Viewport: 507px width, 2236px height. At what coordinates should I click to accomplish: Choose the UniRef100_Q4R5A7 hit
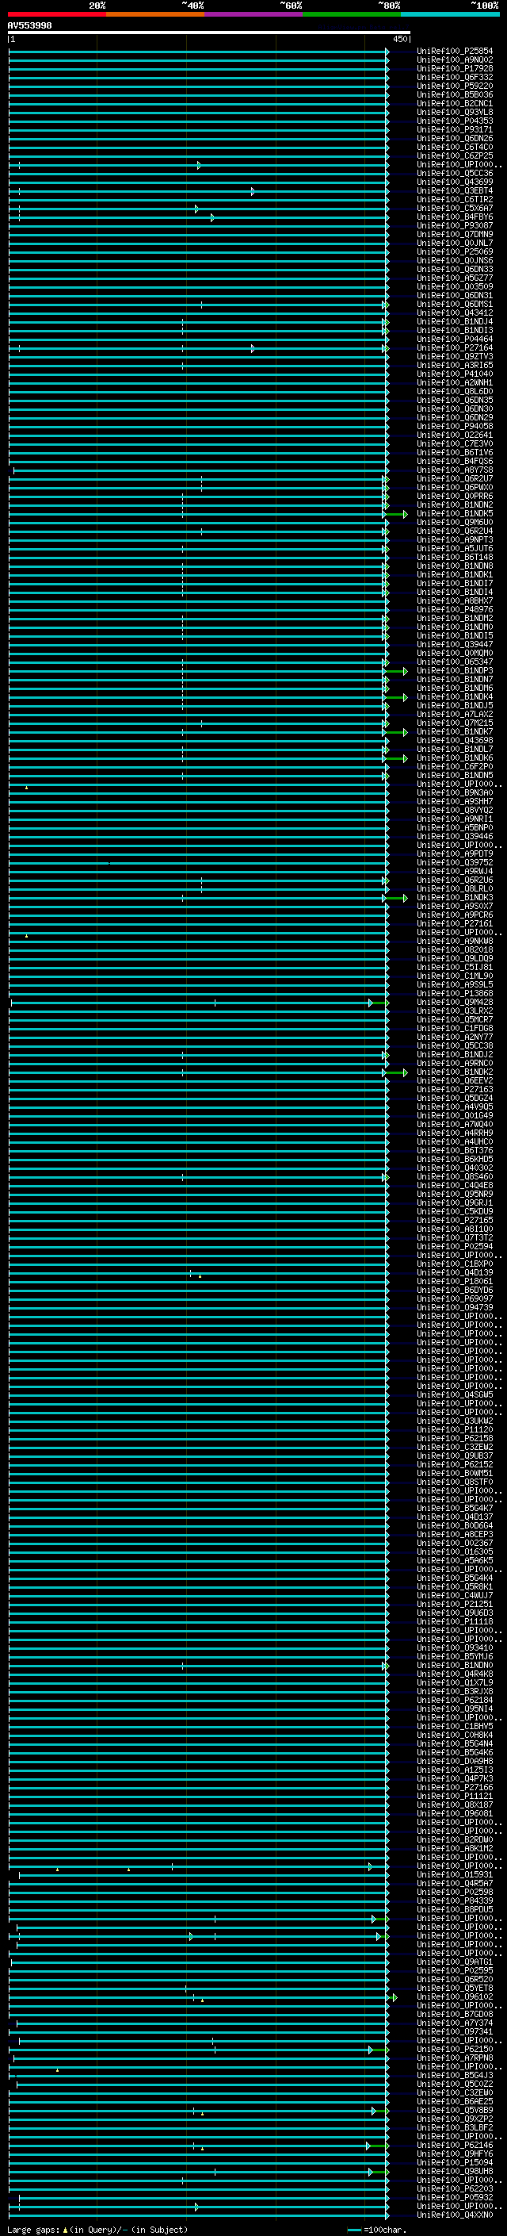tap(455, 1884)
